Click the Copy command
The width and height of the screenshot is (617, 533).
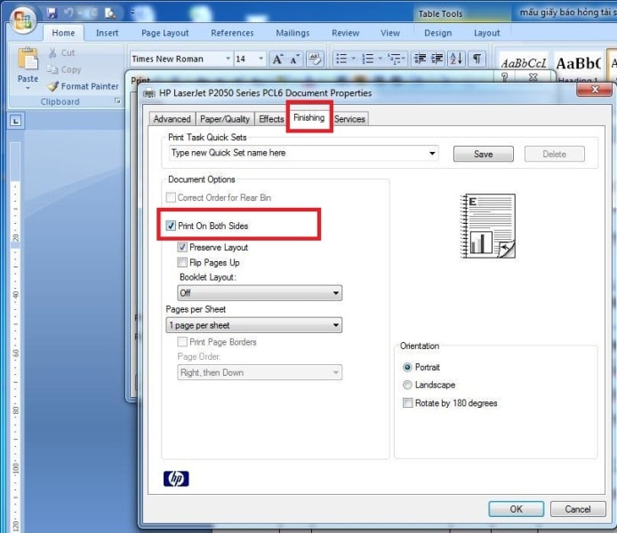(x=64, y=69)
